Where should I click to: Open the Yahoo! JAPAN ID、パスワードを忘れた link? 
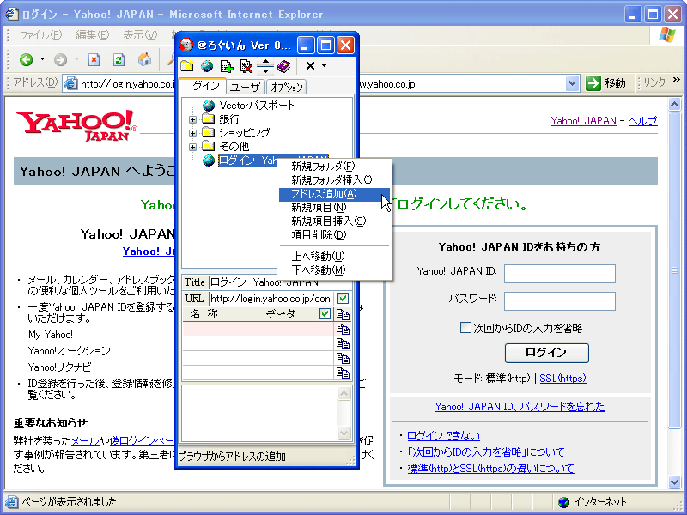(x=520, y=406)
